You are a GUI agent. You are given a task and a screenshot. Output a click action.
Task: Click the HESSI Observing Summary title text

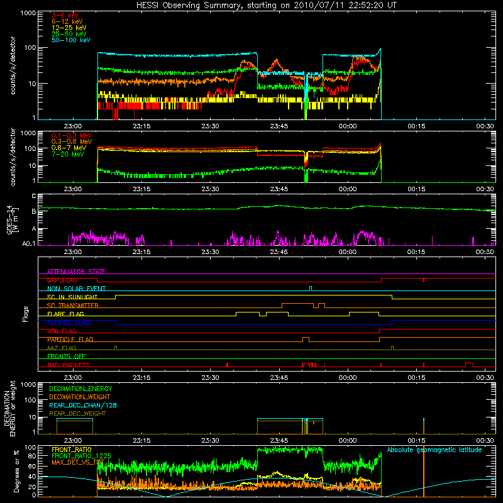[x=267, y=5]
